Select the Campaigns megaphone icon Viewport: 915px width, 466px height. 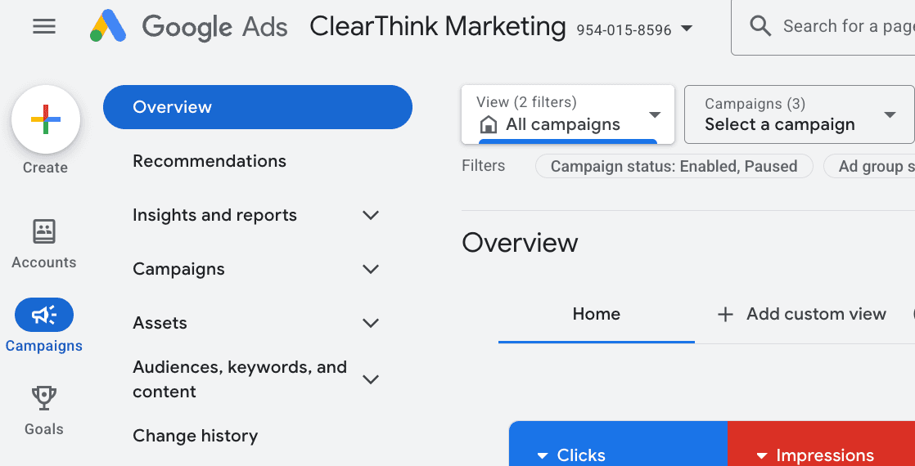click(x=44, y=315)
